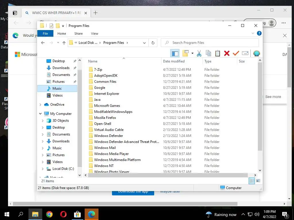This screenshot has width=294, height=220.
Task: Expand Pictures under My Computer
Action: click(42, 155)
